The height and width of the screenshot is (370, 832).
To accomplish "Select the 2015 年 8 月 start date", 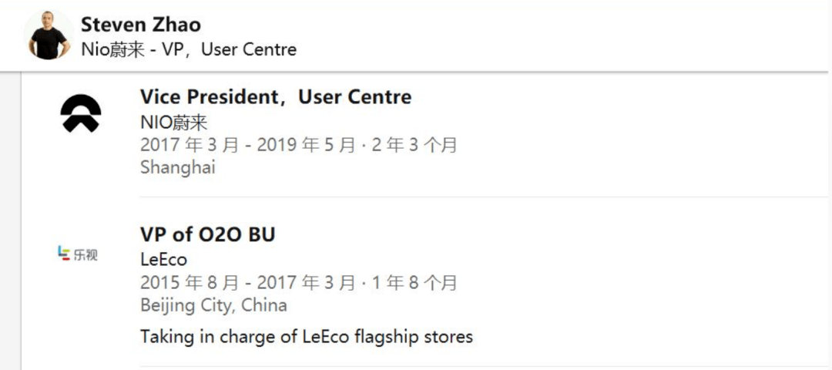I will point(190,283).
